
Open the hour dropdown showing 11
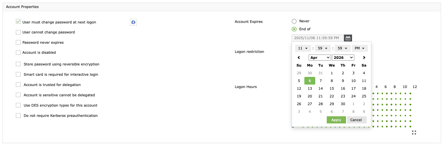303,48
